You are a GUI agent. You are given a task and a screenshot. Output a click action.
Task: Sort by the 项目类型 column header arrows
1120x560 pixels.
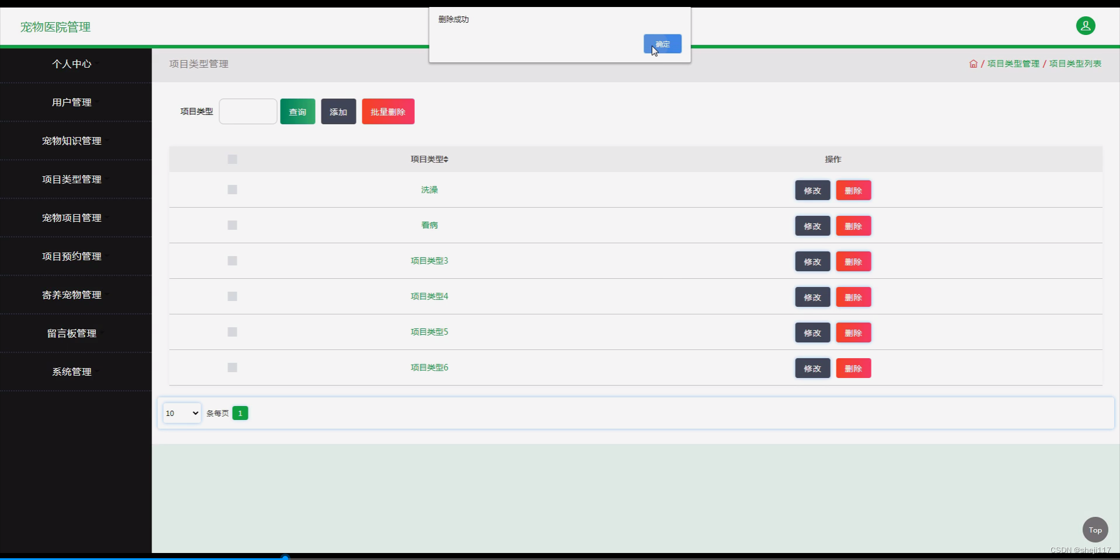click(446, 159)
